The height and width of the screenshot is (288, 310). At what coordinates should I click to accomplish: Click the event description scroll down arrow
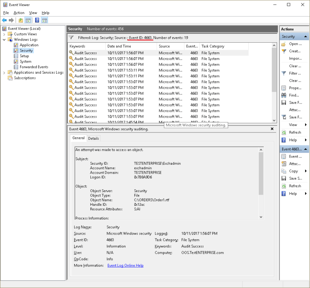click(261, 217)
